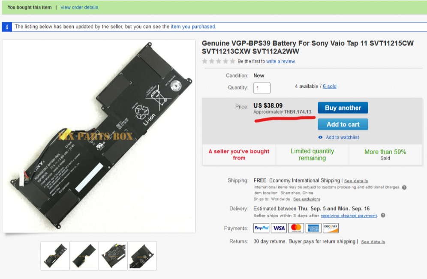The image size is (427, 279).
Task: Click the Quantity input field
Action: tap(262, 88)
